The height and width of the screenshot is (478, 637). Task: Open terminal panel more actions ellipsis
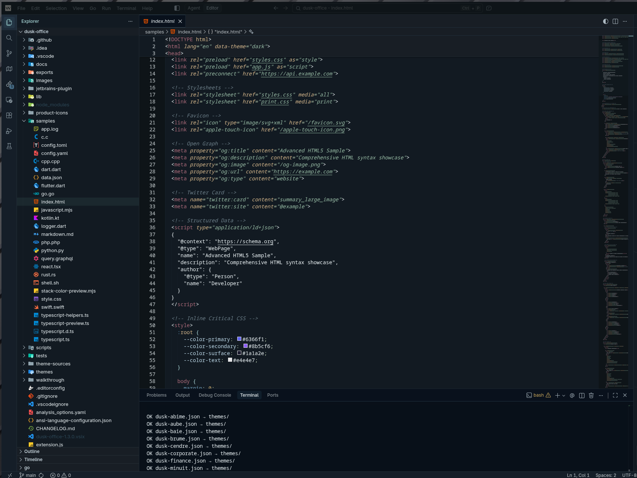(x=601, y=395)
